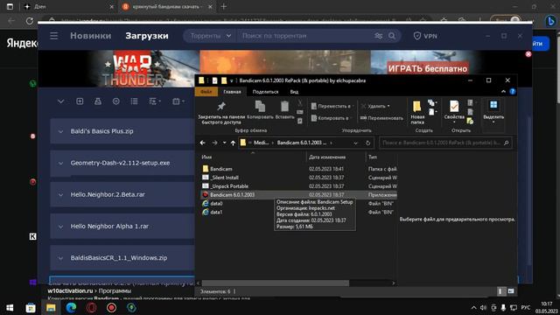Open a new browser tab
Viewport: 560px width, 315px height.
224,6
